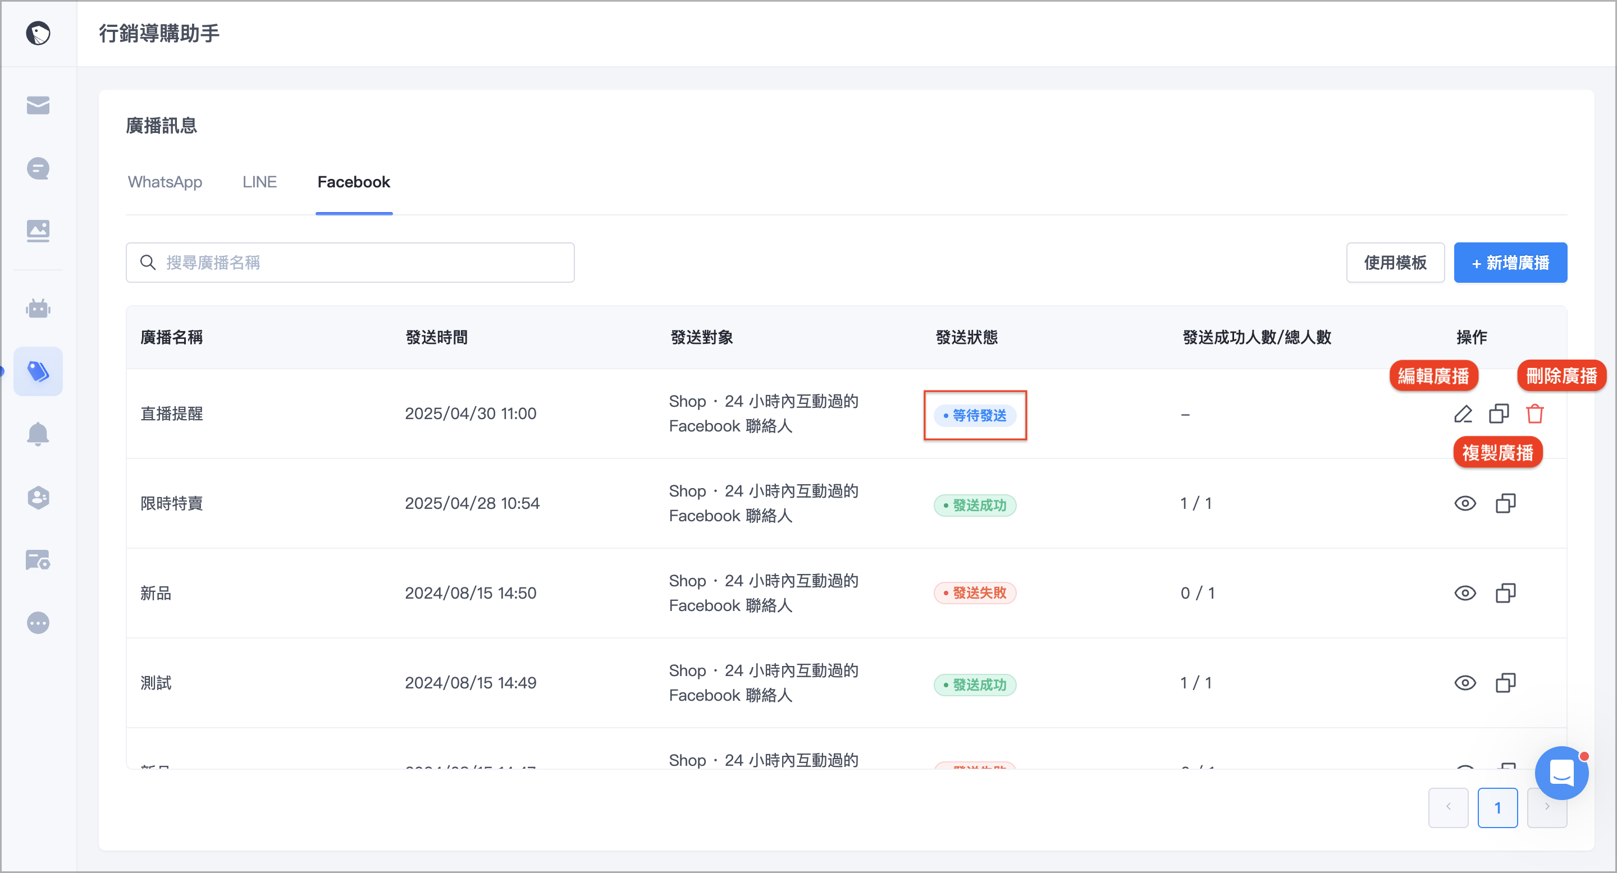Image resolution: width=1617 pixels, height=873 pixels.
Task: Click the search magnifier icon
Action: [148, 262]
